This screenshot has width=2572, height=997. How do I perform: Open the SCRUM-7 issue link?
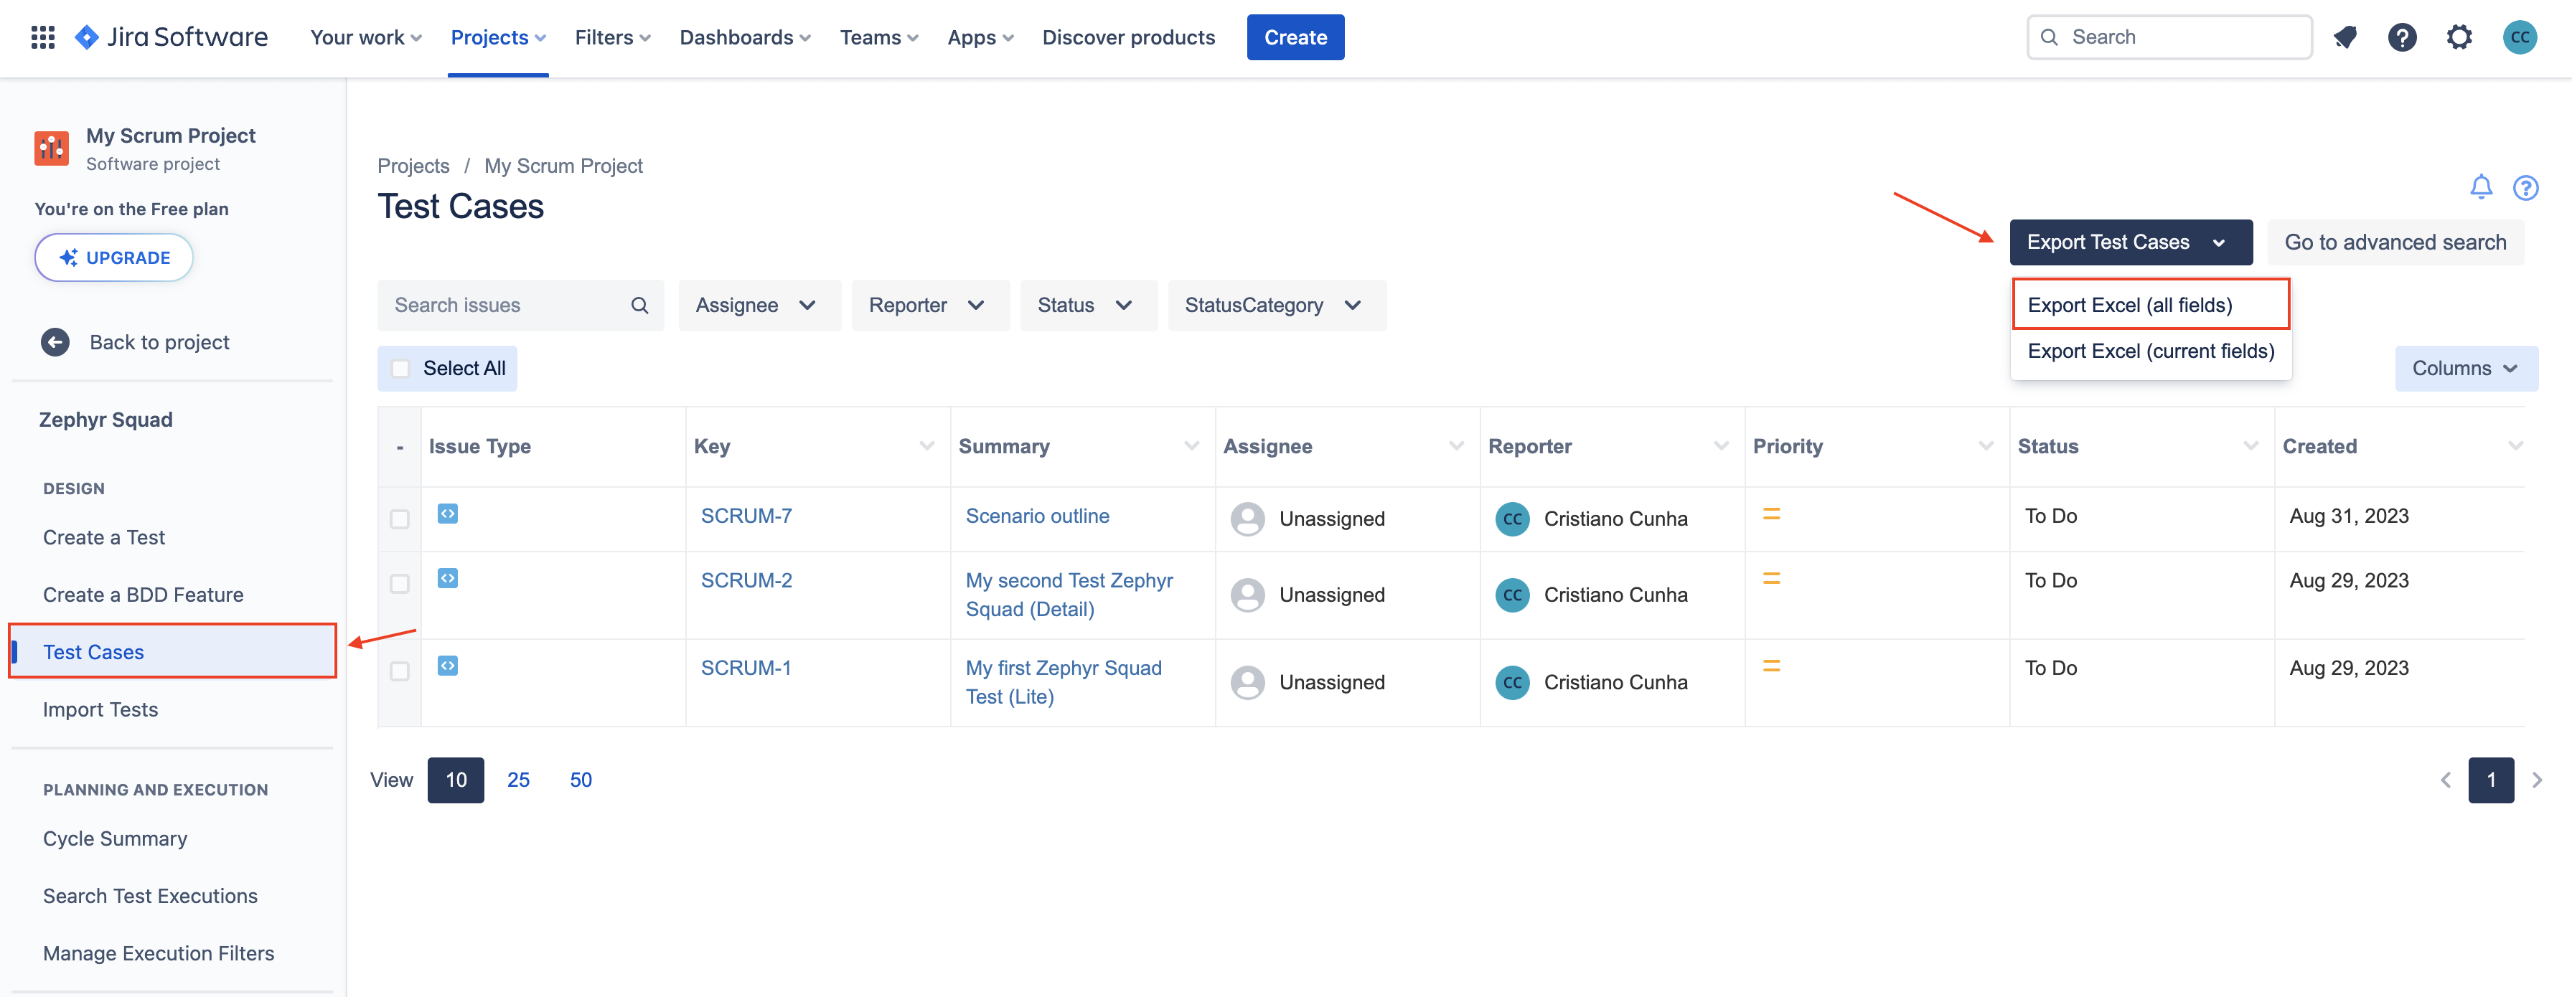point(746,516)
